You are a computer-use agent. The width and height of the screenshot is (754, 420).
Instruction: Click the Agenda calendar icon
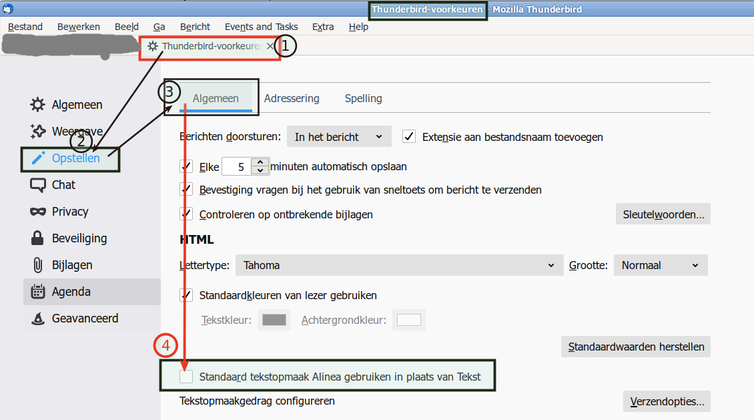(x=38, y=292)
